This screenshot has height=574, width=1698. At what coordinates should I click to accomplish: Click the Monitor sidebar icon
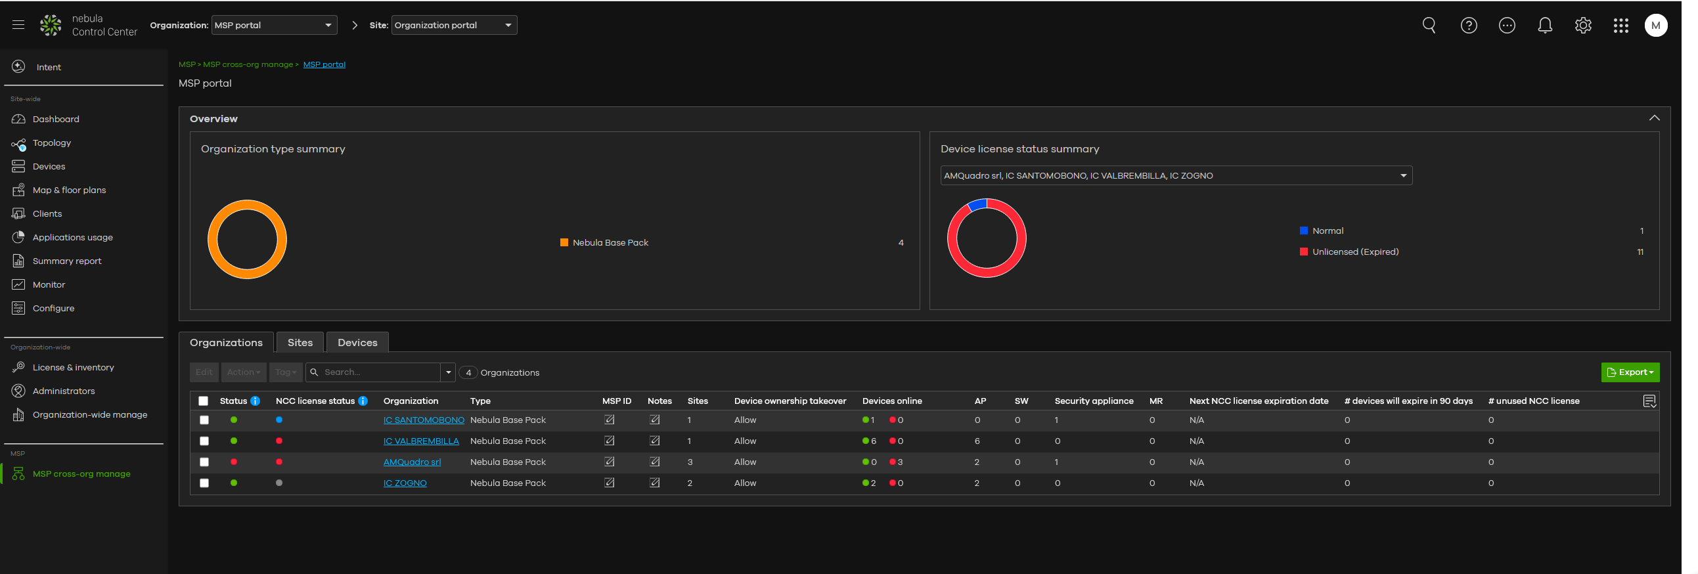pos(18,284)
